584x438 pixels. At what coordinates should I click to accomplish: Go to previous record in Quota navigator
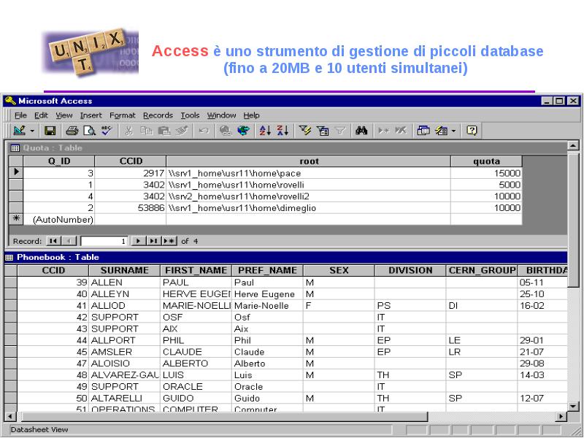[x=69, y=241]
